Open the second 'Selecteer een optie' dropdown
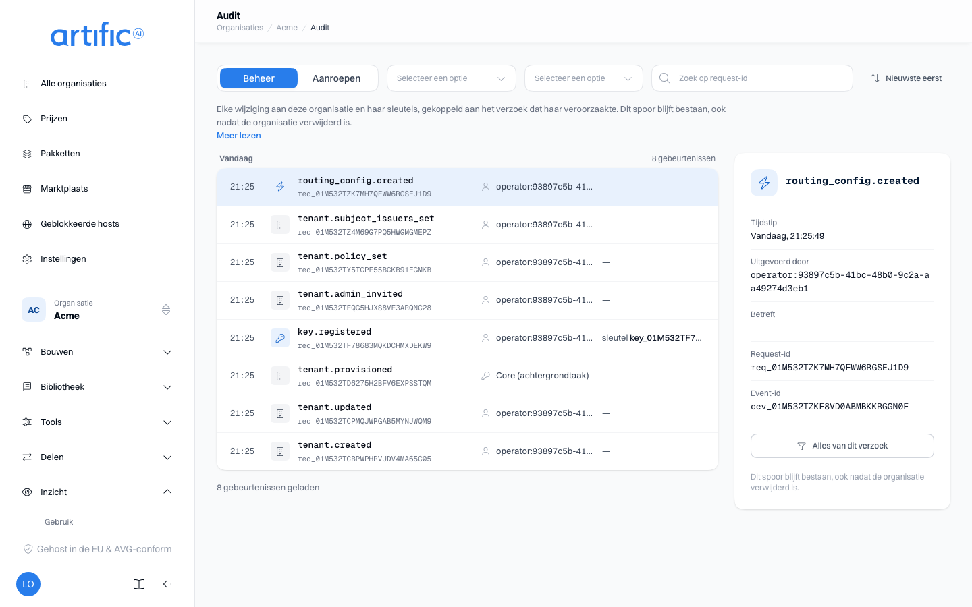Viewport: 972px width, 607px height. coord(584,78)
